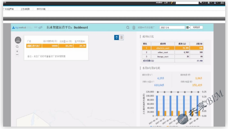
Task: Click the 101,093 output volume cell
Action: click(x=66, y=46)
